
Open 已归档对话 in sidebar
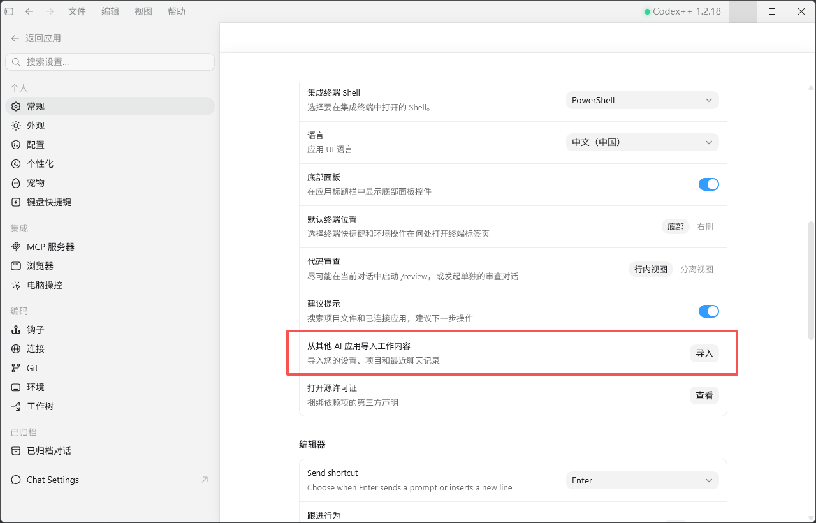(x=110, y=451)
